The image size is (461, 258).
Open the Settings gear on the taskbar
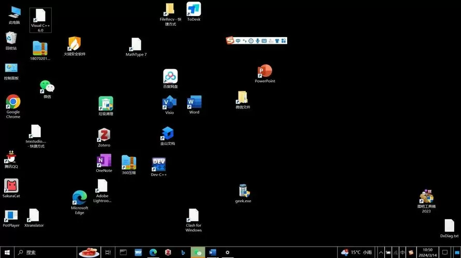[227, 252]
